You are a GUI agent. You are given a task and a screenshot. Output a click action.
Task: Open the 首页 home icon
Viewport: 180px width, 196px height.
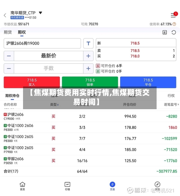pyautogui.click(x=22, y=186)
